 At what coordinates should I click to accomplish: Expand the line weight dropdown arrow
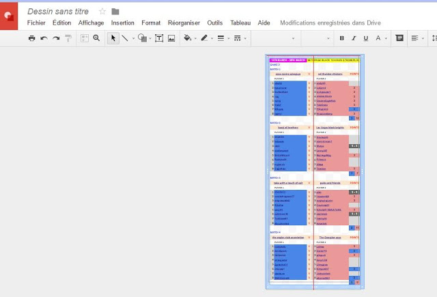click(x=229, y=38)
